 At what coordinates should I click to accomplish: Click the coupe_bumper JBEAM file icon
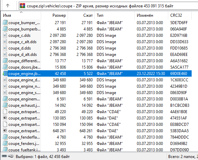coord(5,23)
